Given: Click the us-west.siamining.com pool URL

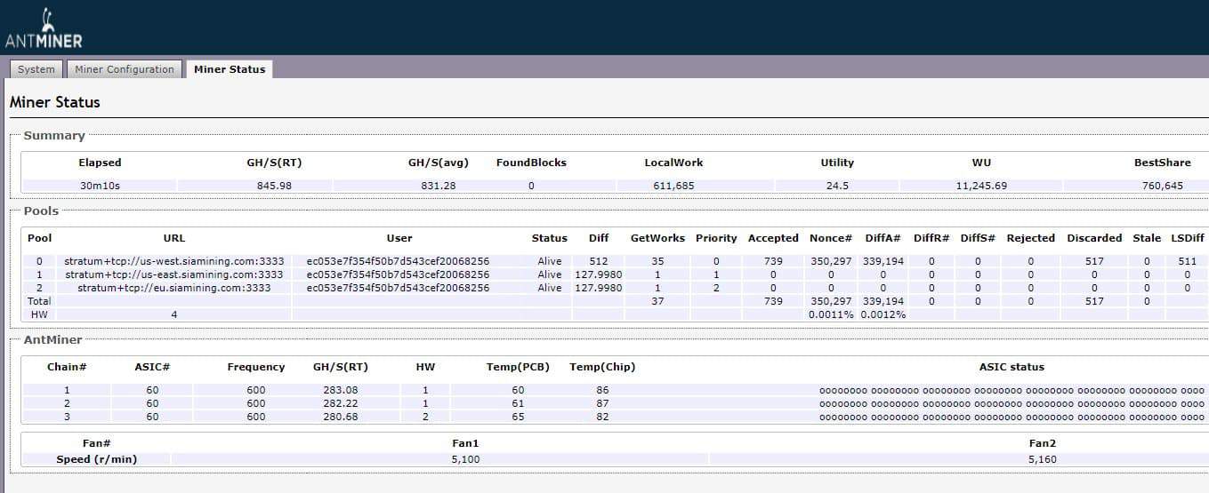Looking at the screenshot, I should click(174, 261).
